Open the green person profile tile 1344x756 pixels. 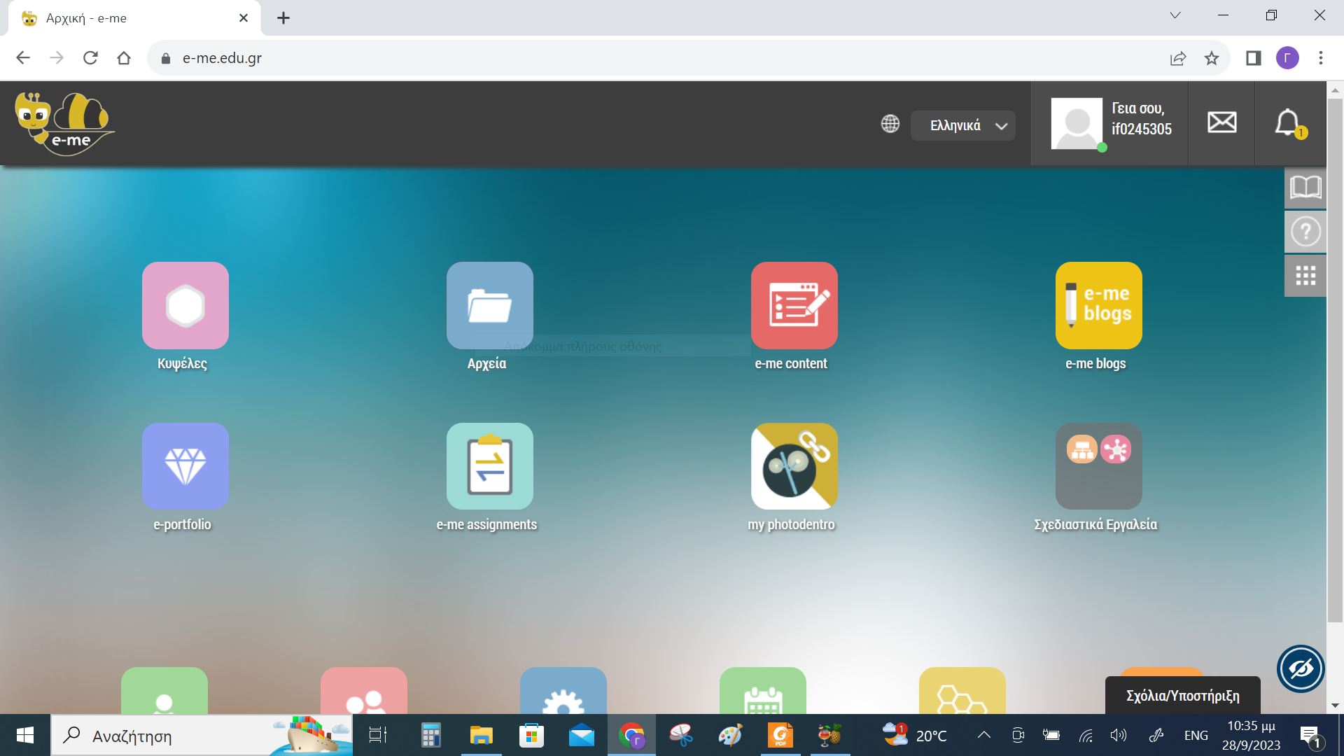click(x=164, y=691)
